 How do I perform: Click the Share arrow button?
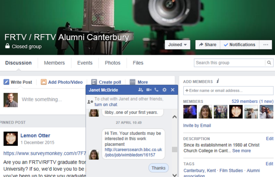point(208,45)
